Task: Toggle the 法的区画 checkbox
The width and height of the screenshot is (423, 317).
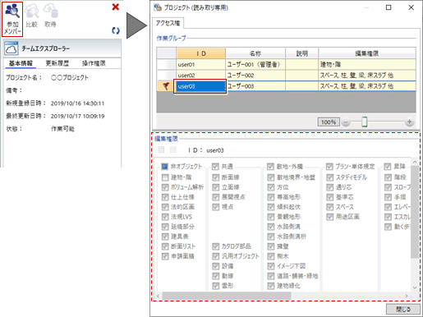Action: 165,207
